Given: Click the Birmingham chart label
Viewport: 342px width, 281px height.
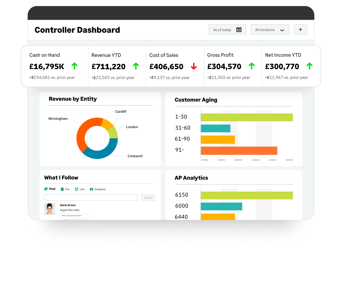Looking at the screenshot, I should [58, 118].
